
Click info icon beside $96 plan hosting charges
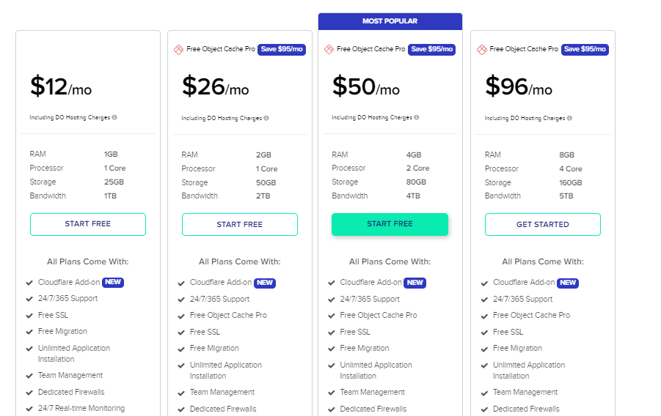pyautogui.click(x=569, y=119)
